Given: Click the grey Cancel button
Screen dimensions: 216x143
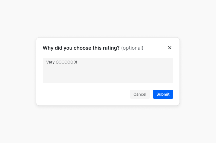Looking at the screenshot, I should pyautogui.click(x=140, y=94).
